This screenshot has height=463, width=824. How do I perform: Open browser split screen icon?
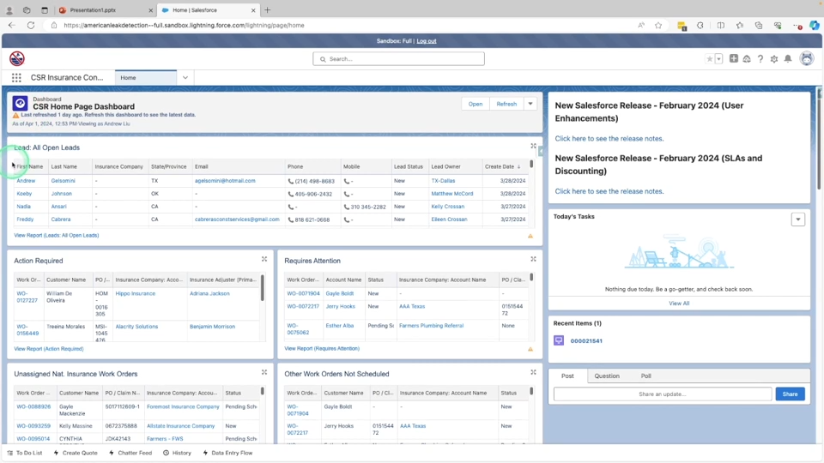720,25
